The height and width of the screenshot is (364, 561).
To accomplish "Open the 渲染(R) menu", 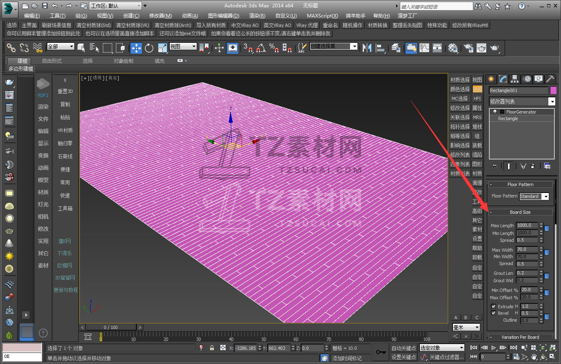I will click(257, 15).
